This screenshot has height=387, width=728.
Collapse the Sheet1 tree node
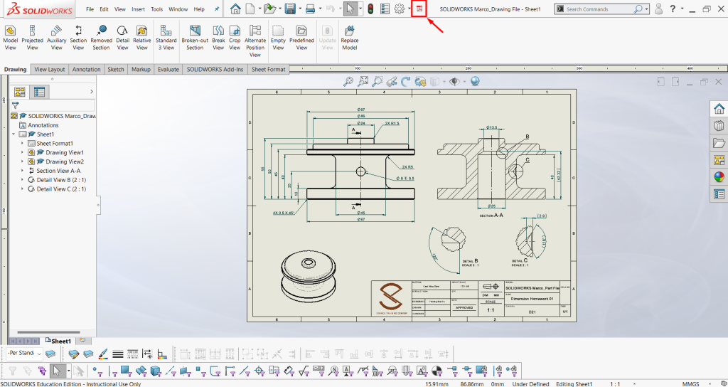pyautogui.click(x=14, y=134)
